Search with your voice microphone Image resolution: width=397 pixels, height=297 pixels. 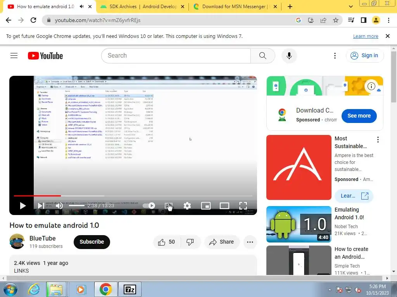click(x=289, y=56)
